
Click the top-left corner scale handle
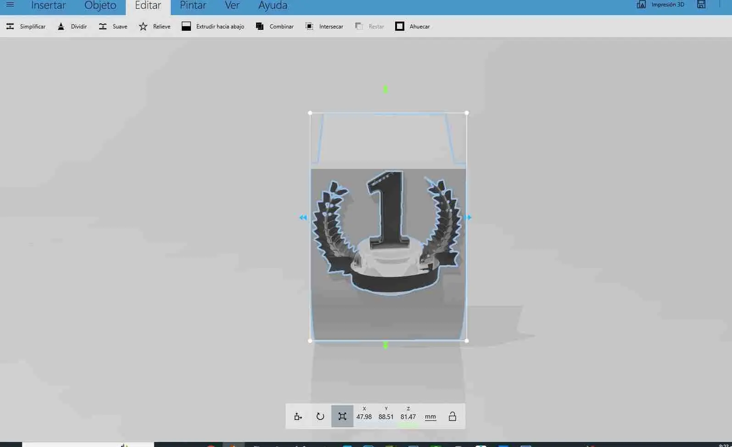click(x=310, y=113)
